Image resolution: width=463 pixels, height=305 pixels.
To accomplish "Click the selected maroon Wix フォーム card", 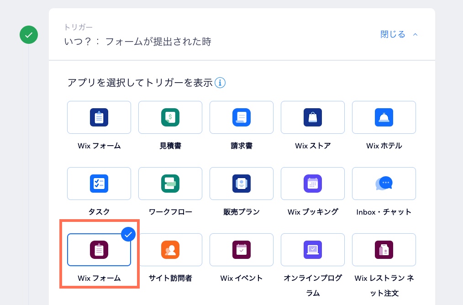I will coord(99,249).
